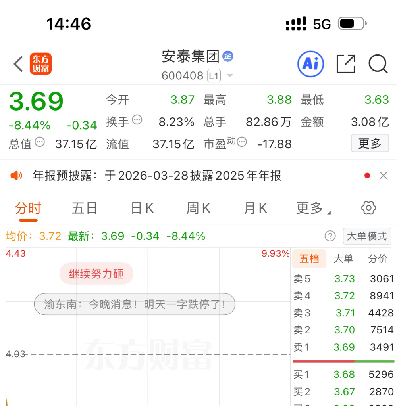Open the search magnifier icon

coord(378,64)
